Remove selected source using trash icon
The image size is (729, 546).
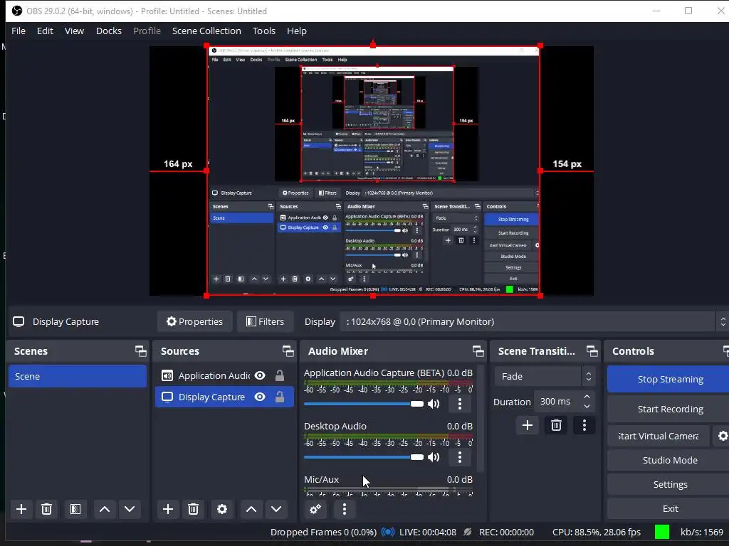(194, 509)
